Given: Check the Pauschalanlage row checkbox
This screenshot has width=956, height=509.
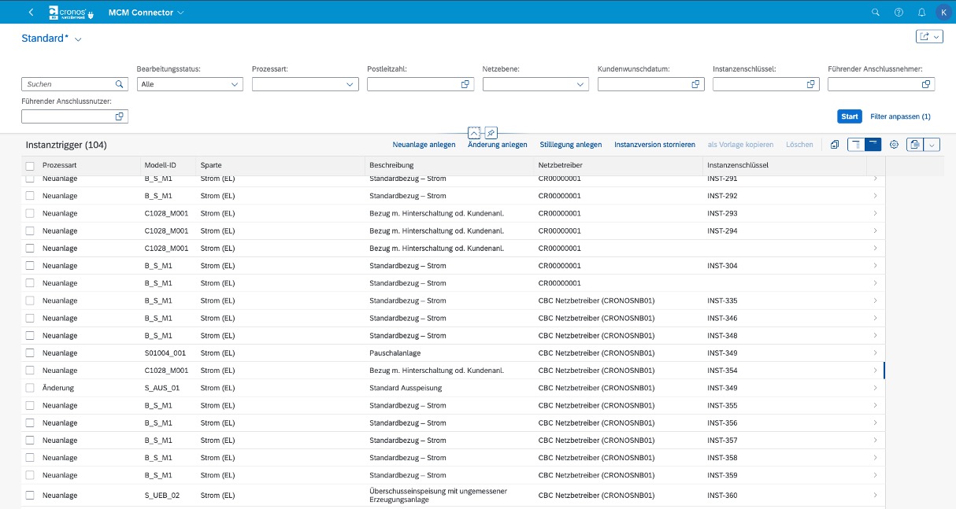Looking at the screenshot, I should tap(30, 353).
